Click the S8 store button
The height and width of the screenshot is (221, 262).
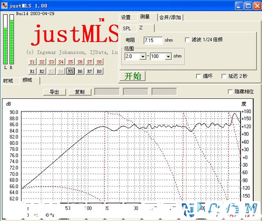click(x=99, y=62)
